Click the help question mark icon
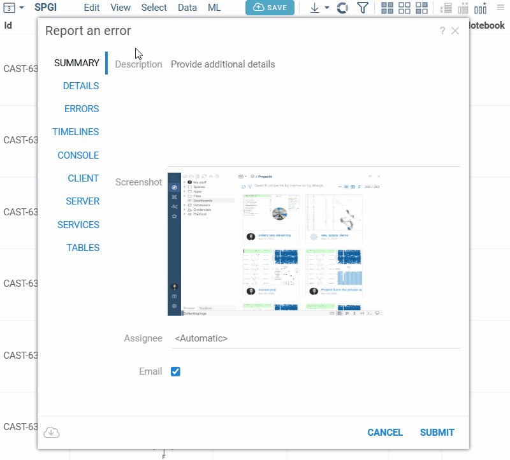510x460 pixels. tap(442, 31)
